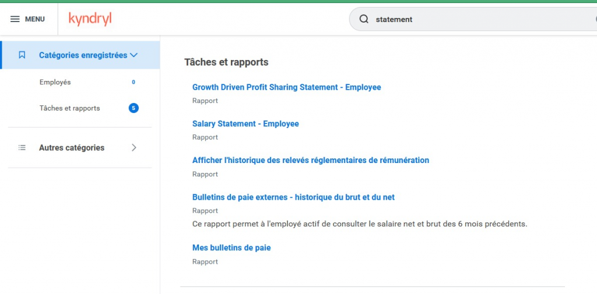Image resolution: width=597 pixels, height=294 pixels.
Task: Click Rapport label under Mes bulletins de paie
Action: click(x=205, y=261)
